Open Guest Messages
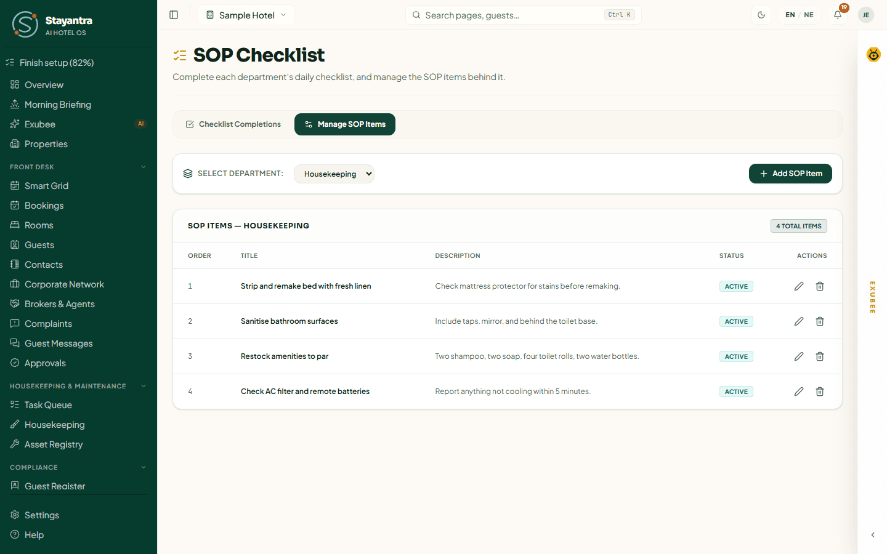887x554 pixels. 78,343
